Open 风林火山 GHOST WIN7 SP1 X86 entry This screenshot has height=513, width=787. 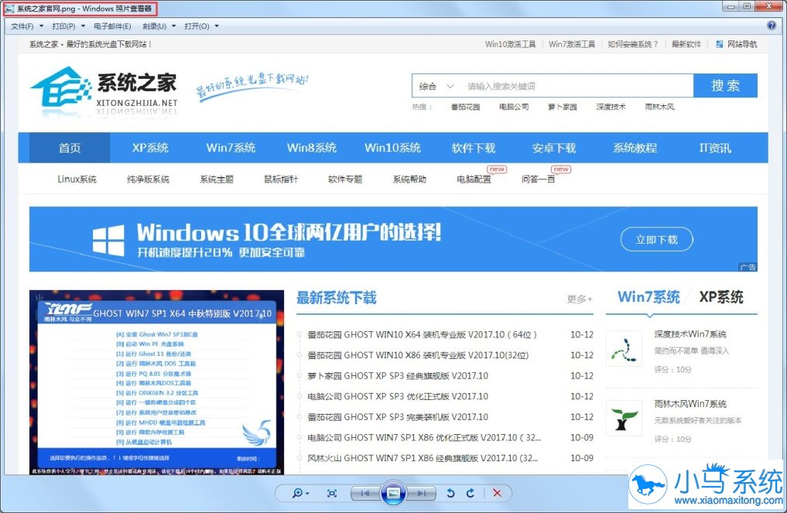(422, 458)
